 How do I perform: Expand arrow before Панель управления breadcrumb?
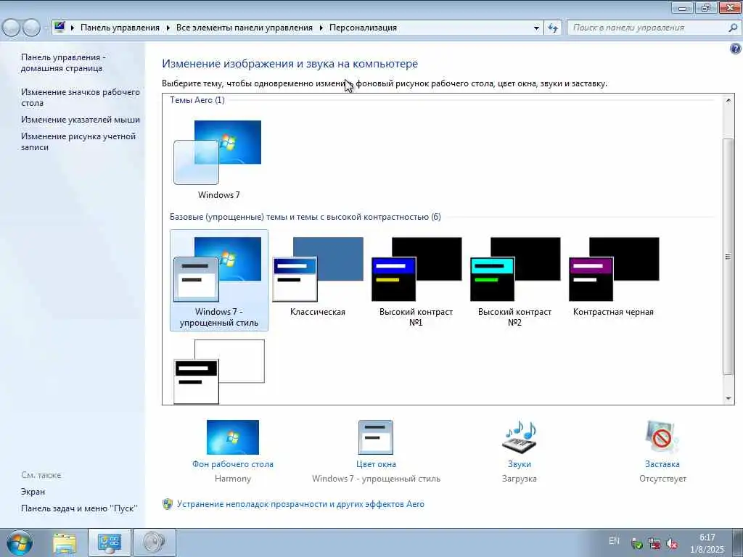[73, 28]
